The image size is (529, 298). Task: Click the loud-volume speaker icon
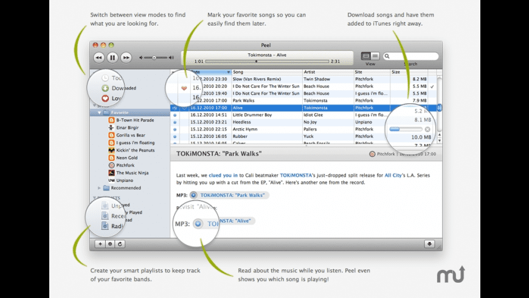coord(171,58)
